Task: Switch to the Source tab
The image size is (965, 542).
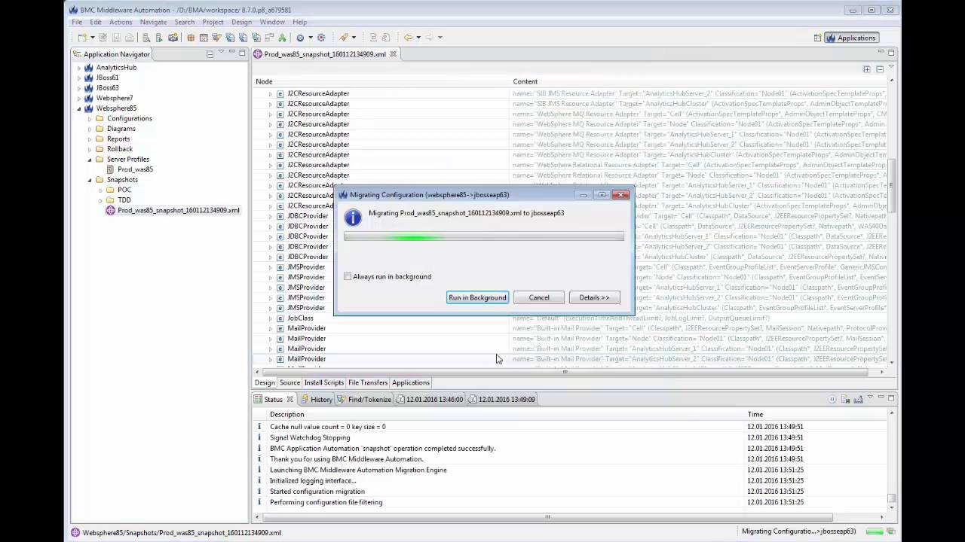Action: coord(289,382)
